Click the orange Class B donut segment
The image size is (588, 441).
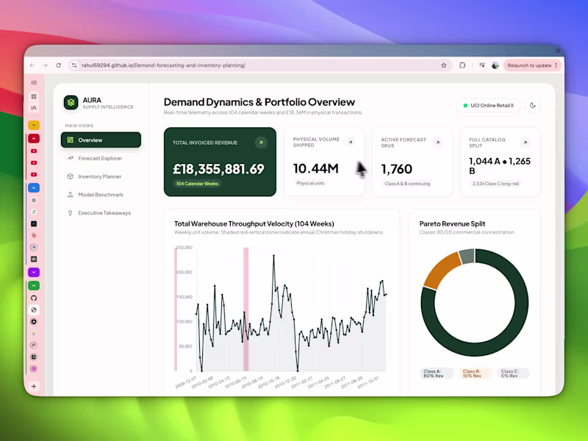[442, 269]
